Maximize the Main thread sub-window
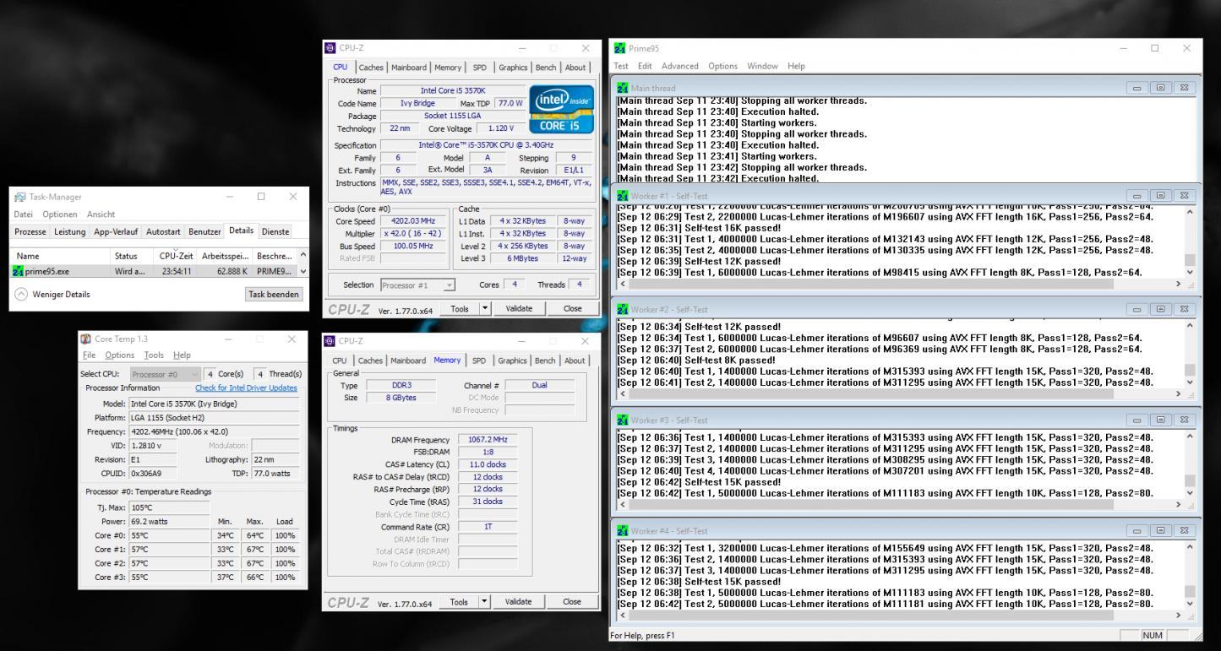The height and width of the screenshot is (651, 1221). [1162, 88]
